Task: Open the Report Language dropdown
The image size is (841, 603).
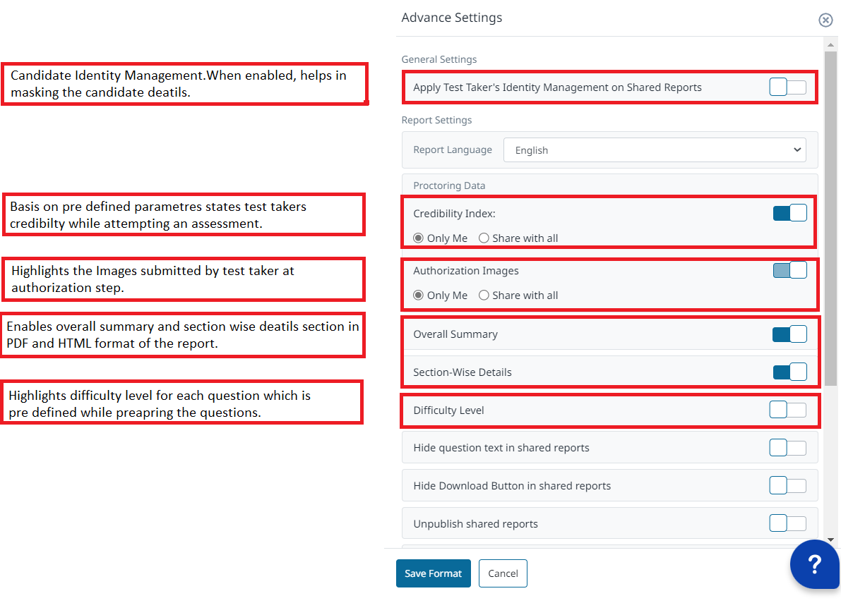Action: [x=655, y=150]
